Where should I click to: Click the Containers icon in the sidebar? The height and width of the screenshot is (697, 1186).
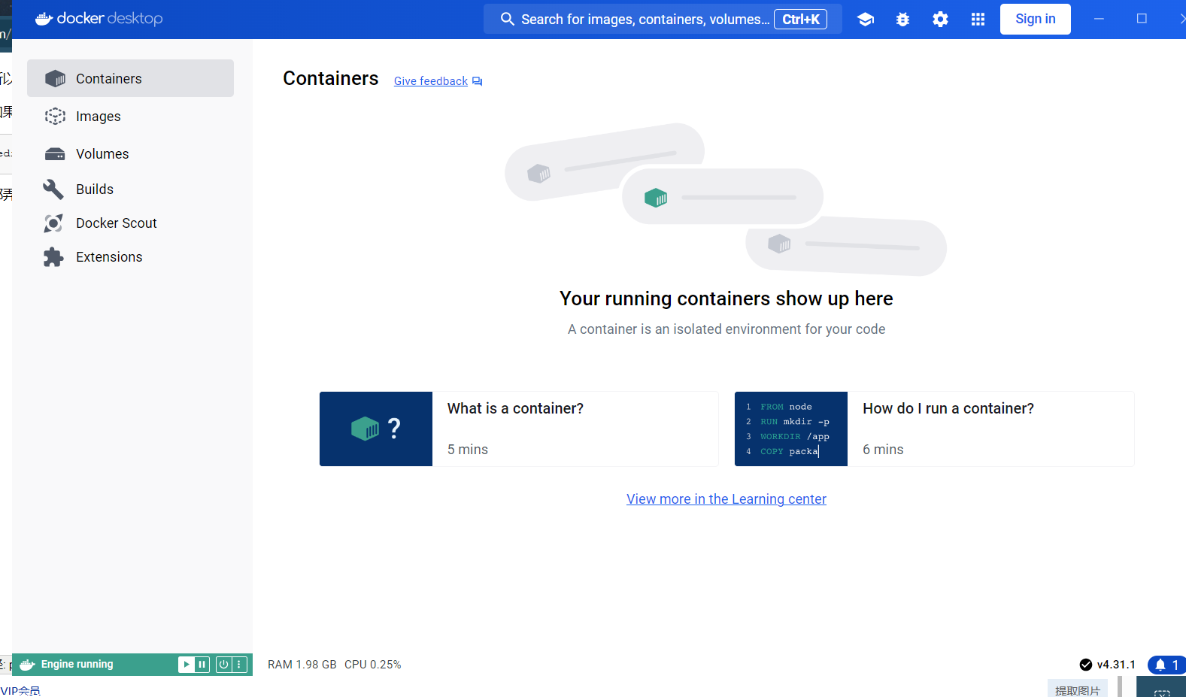pyautogui.click(x=55, y=79)
